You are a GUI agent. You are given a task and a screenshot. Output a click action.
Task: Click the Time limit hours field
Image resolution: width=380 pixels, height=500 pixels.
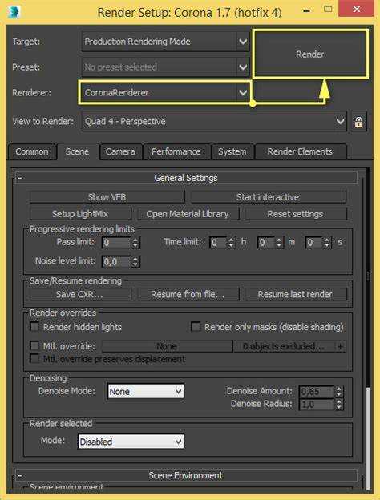click(x=218, y=243)
